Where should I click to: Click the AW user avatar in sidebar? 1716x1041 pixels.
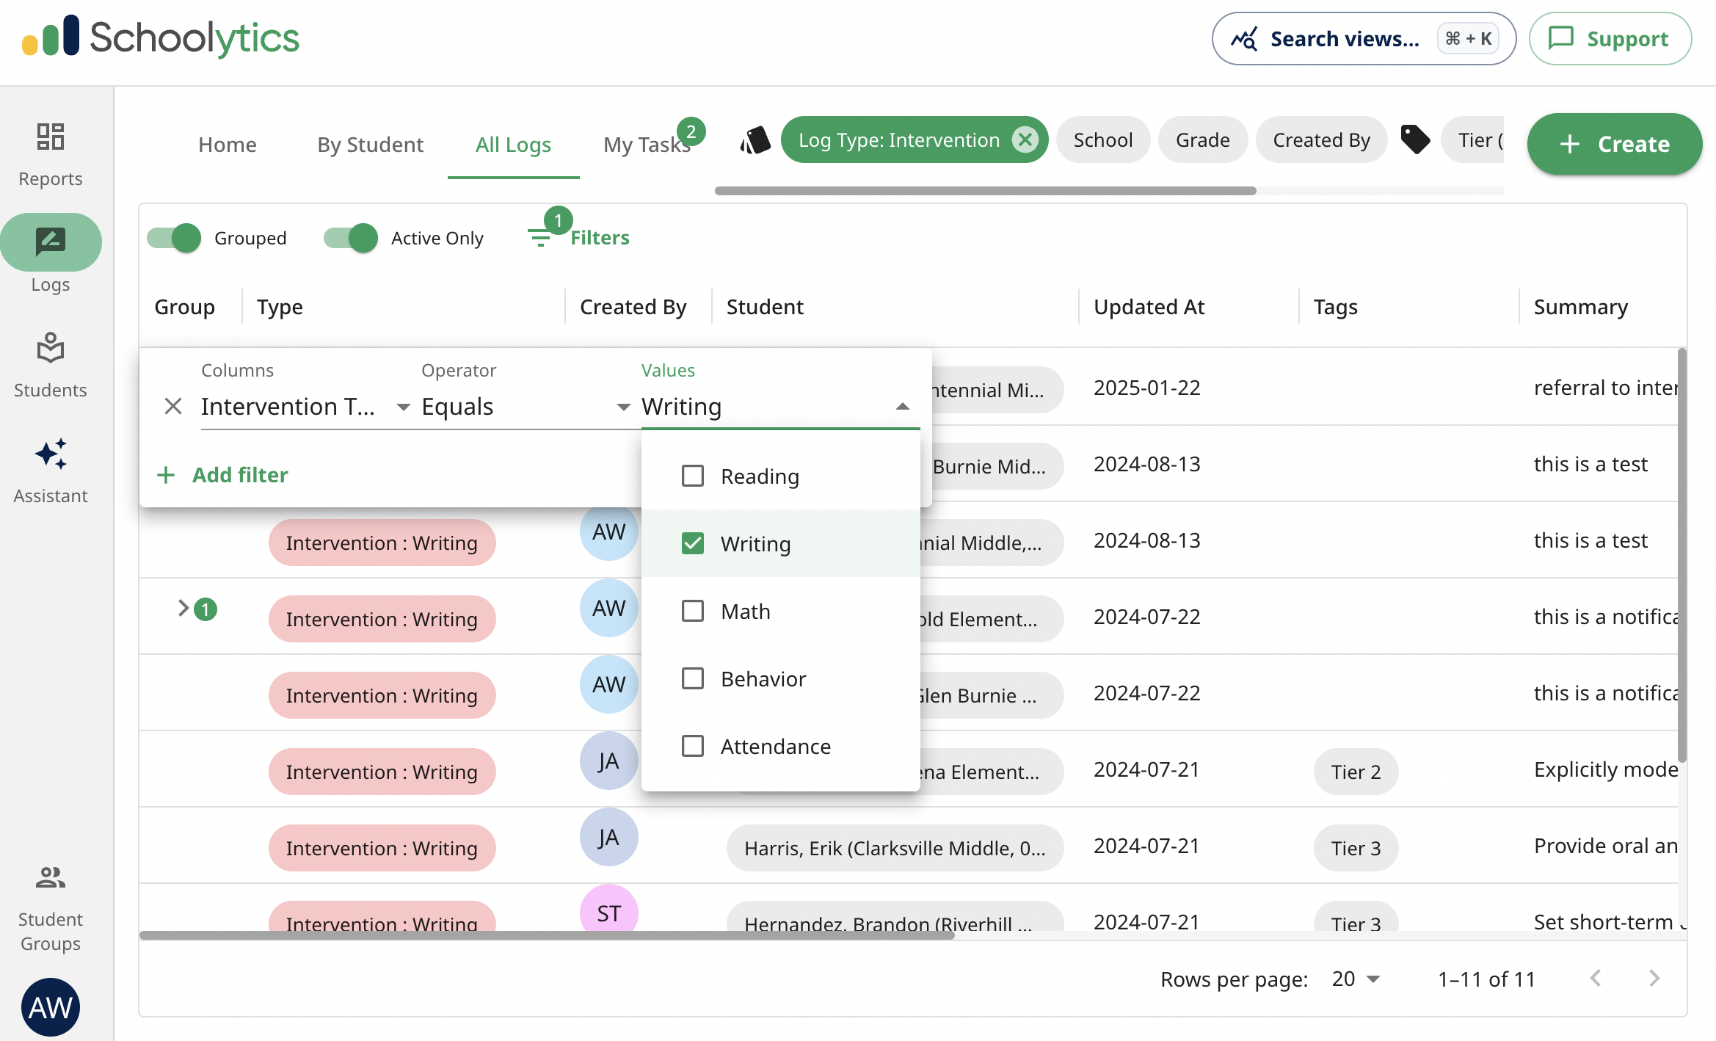pos(51,1007)
